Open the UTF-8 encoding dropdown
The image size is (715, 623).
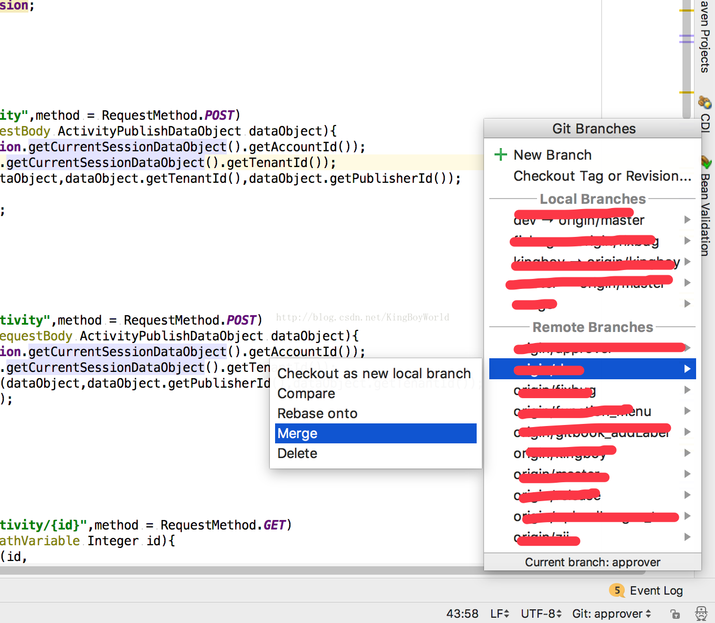click(x=541, y=614)
